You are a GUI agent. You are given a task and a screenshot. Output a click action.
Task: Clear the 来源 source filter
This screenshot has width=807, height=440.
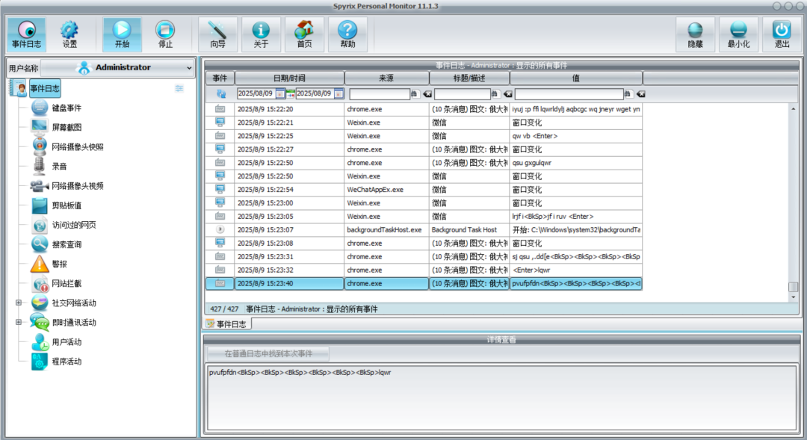click(x=427, y=94)
